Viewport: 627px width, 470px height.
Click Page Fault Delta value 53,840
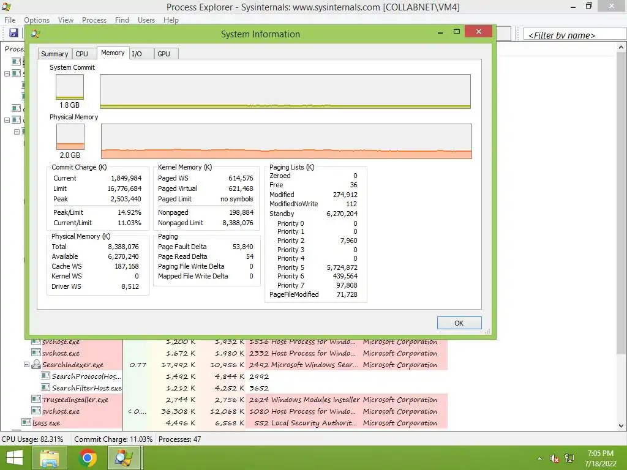242,247
